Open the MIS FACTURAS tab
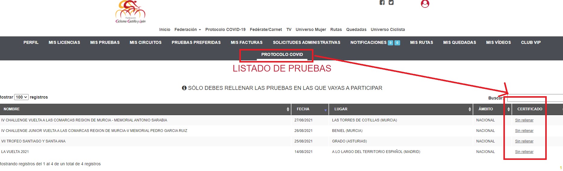 247,42
